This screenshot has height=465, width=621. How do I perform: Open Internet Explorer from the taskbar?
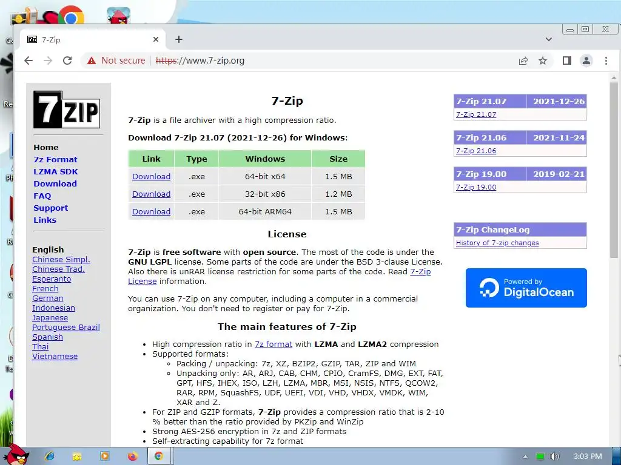coord(50,457)
